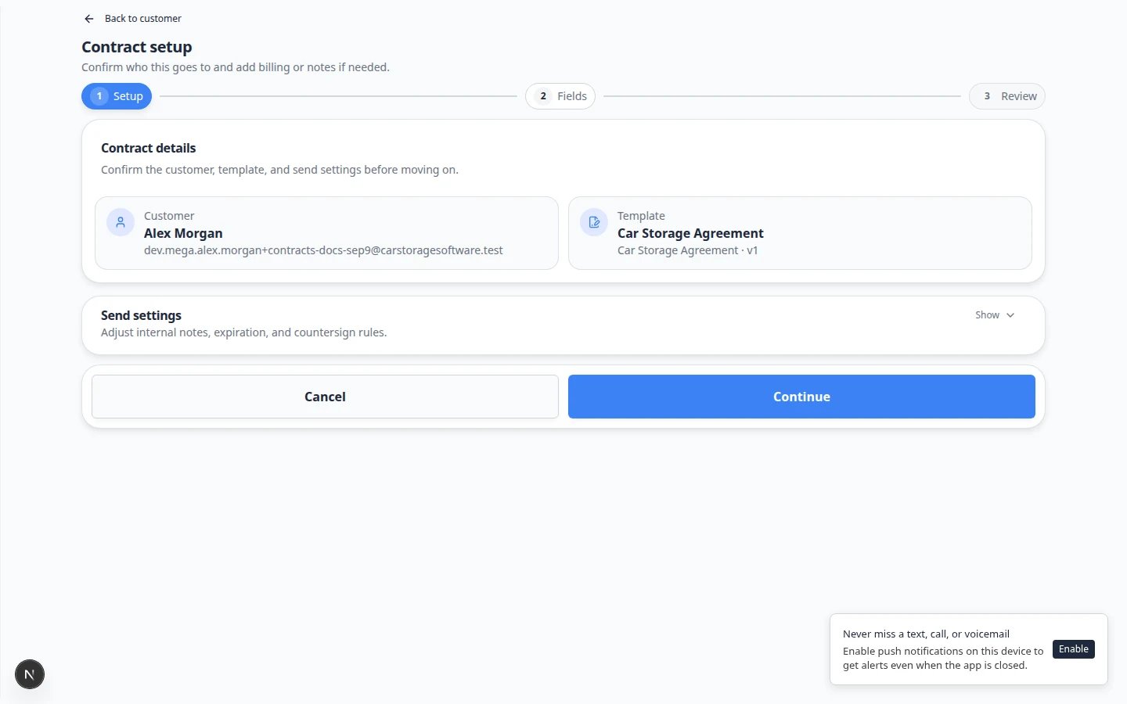Screen dimensions: 1127x704
Task: Click the Contract details heading
Action: [x=149, y=148]
